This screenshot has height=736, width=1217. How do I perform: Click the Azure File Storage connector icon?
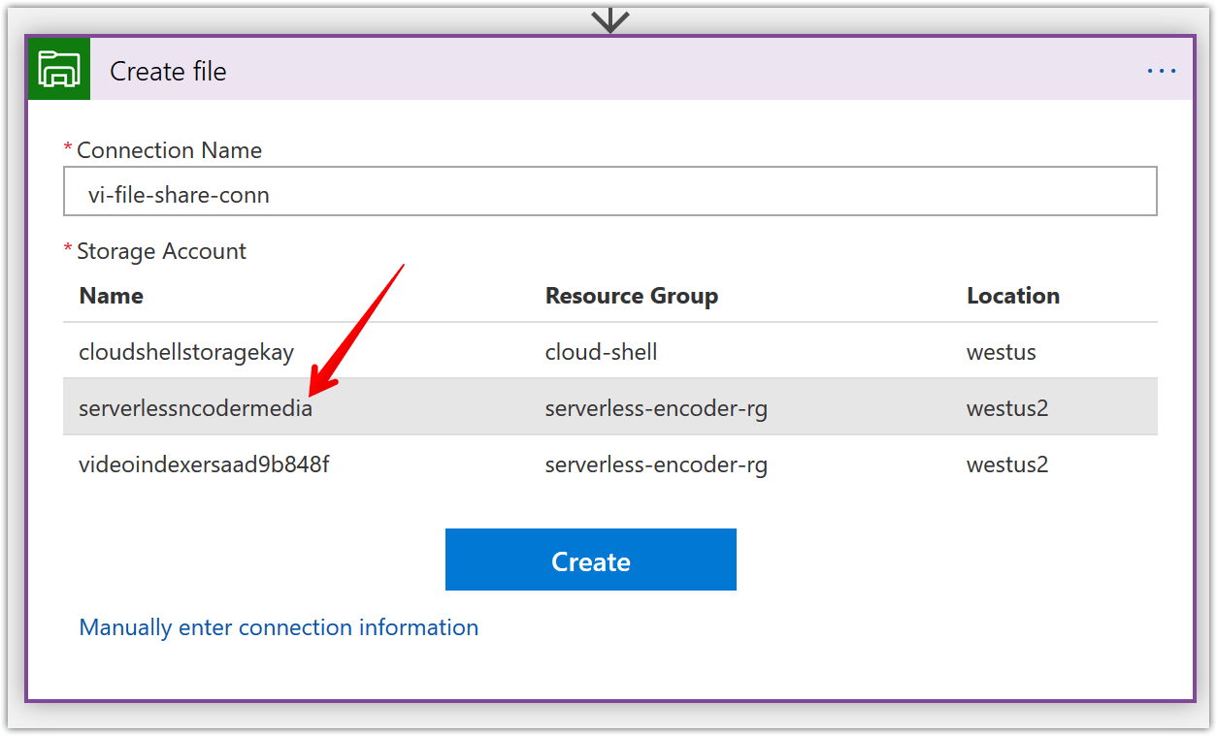pyautogui.click(x=57, y=69)
